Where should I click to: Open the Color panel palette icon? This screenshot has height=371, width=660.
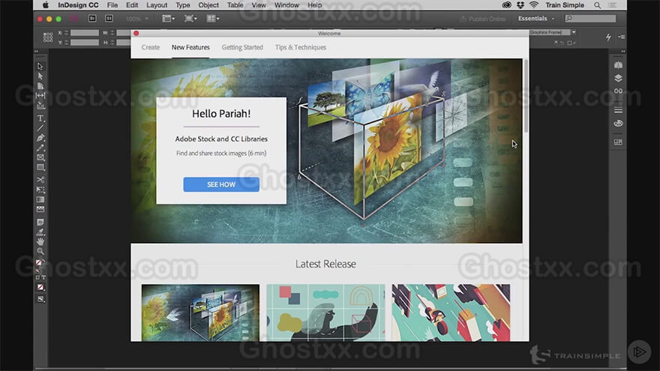618,123
